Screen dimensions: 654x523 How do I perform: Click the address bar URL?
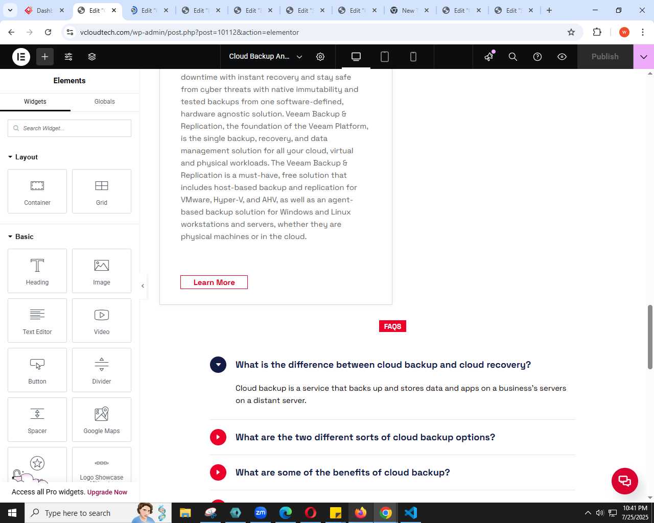click(x=190, y=32)
